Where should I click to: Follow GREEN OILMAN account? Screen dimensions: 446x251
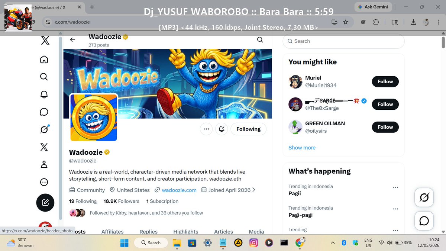click(x=385, y=127)
